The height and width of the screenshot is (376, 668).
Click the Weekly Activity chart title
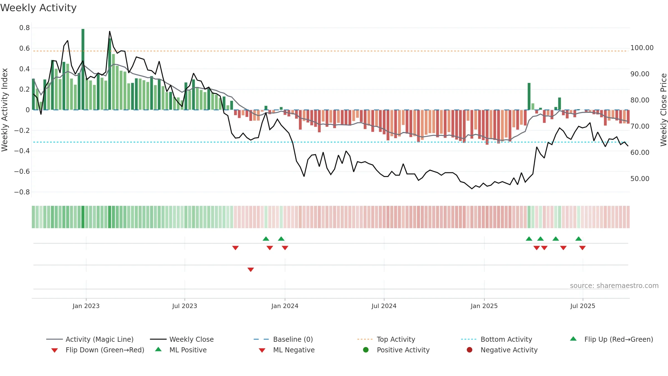coord(38,8)
